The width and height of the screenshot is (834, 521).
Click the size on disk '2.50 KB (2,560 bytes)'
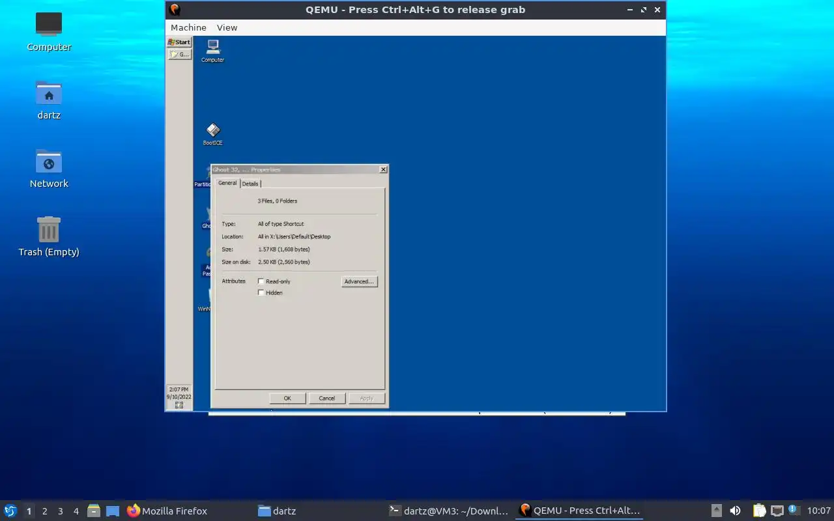pos(284,262)
